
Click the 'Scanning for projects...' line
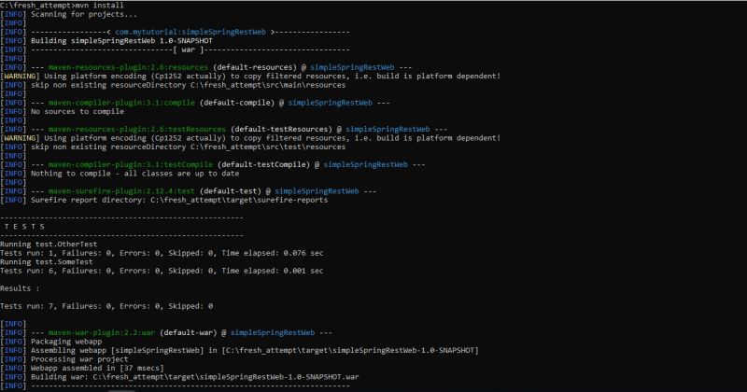84,14
